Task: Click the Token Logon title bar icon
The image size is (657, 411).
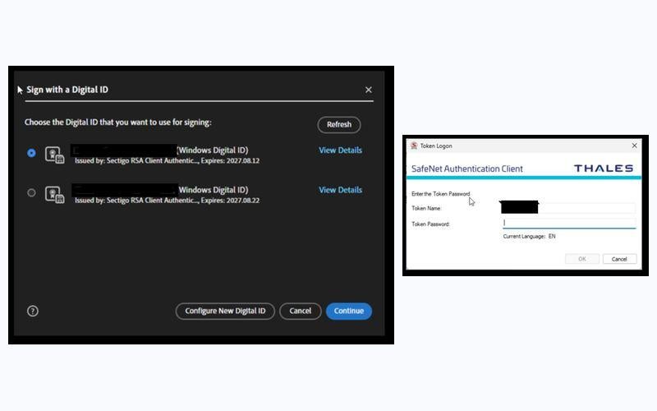Action: [x=414, y=145]
